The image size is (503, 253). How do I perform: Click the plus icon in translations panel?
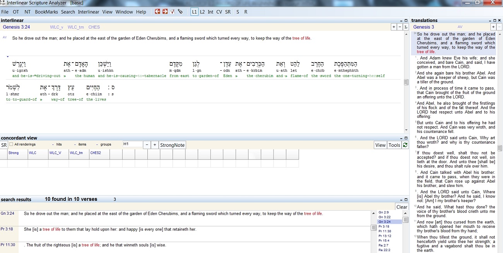click(493, 27)
